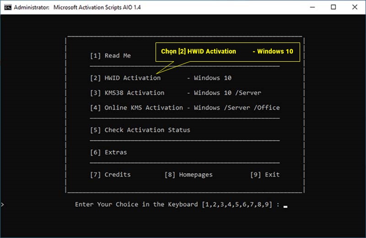The height and width of the screenshot is (238, 366).
Task: Click '[3] KMS38 Activation' option text
Action: [x=127, y=93]
